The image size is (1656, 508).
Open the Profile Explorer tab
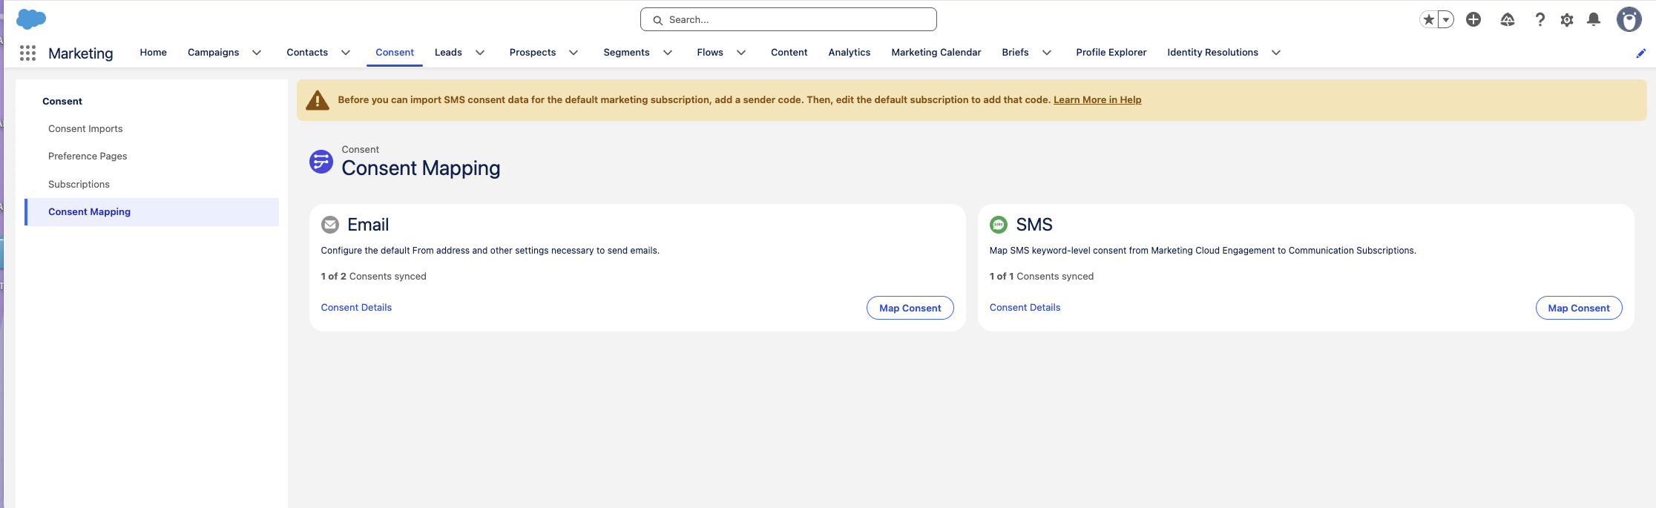1111,53
